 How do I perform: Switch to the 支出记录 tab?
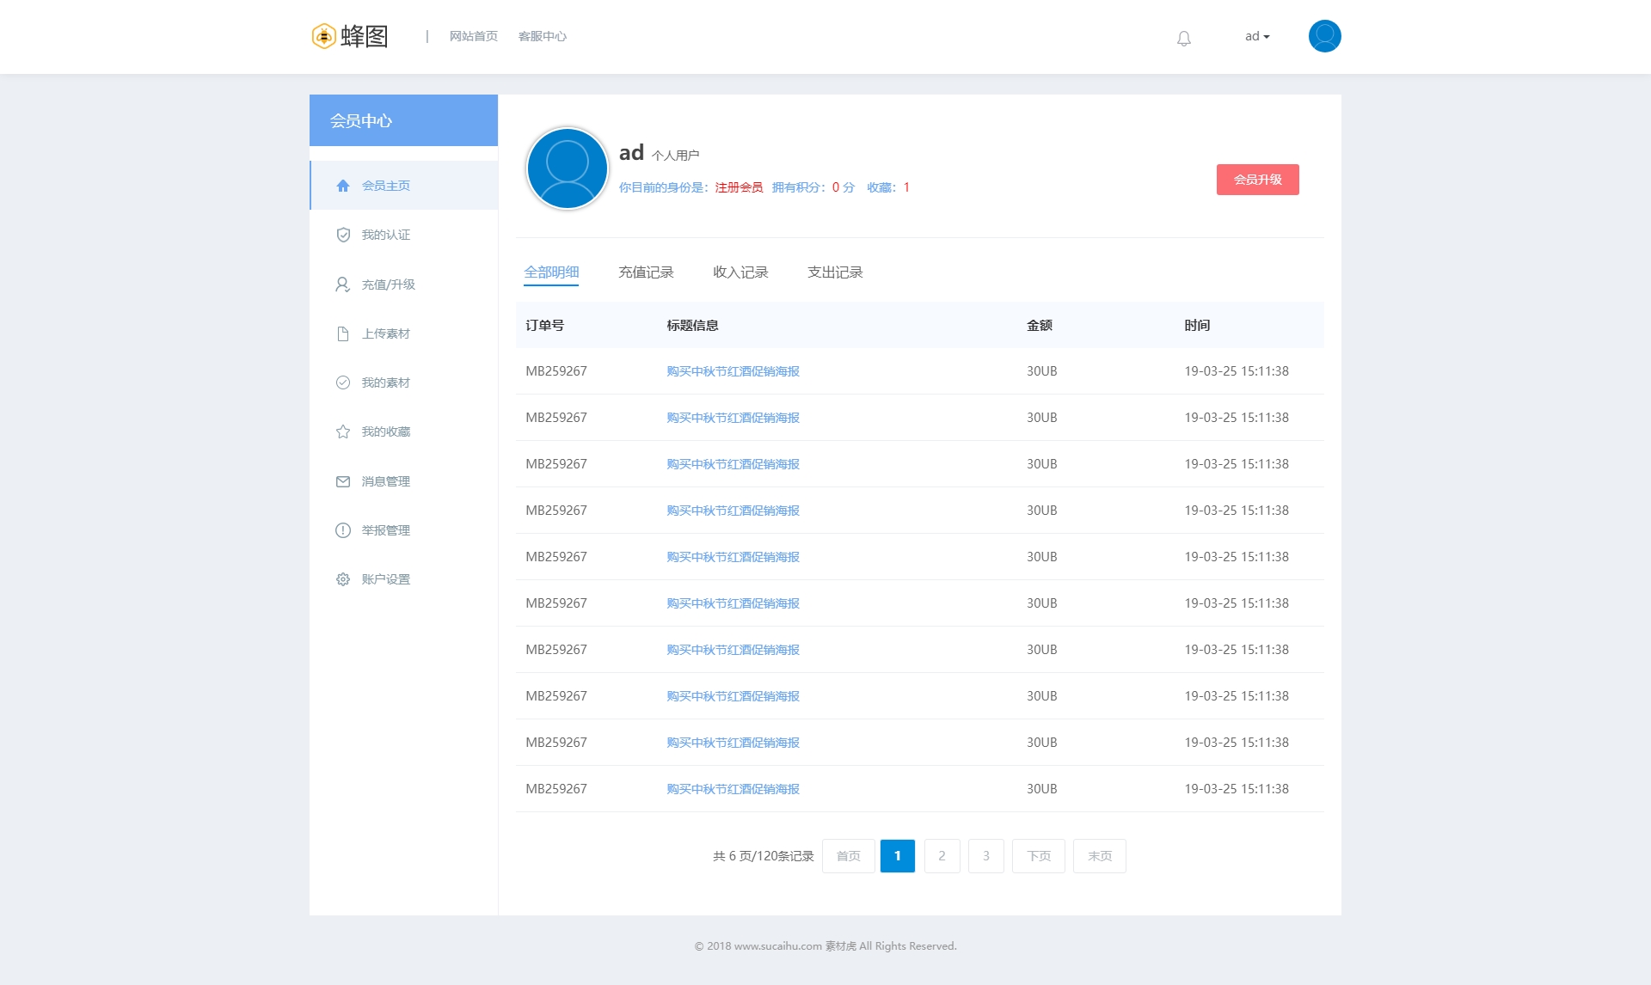coord(835,272)
